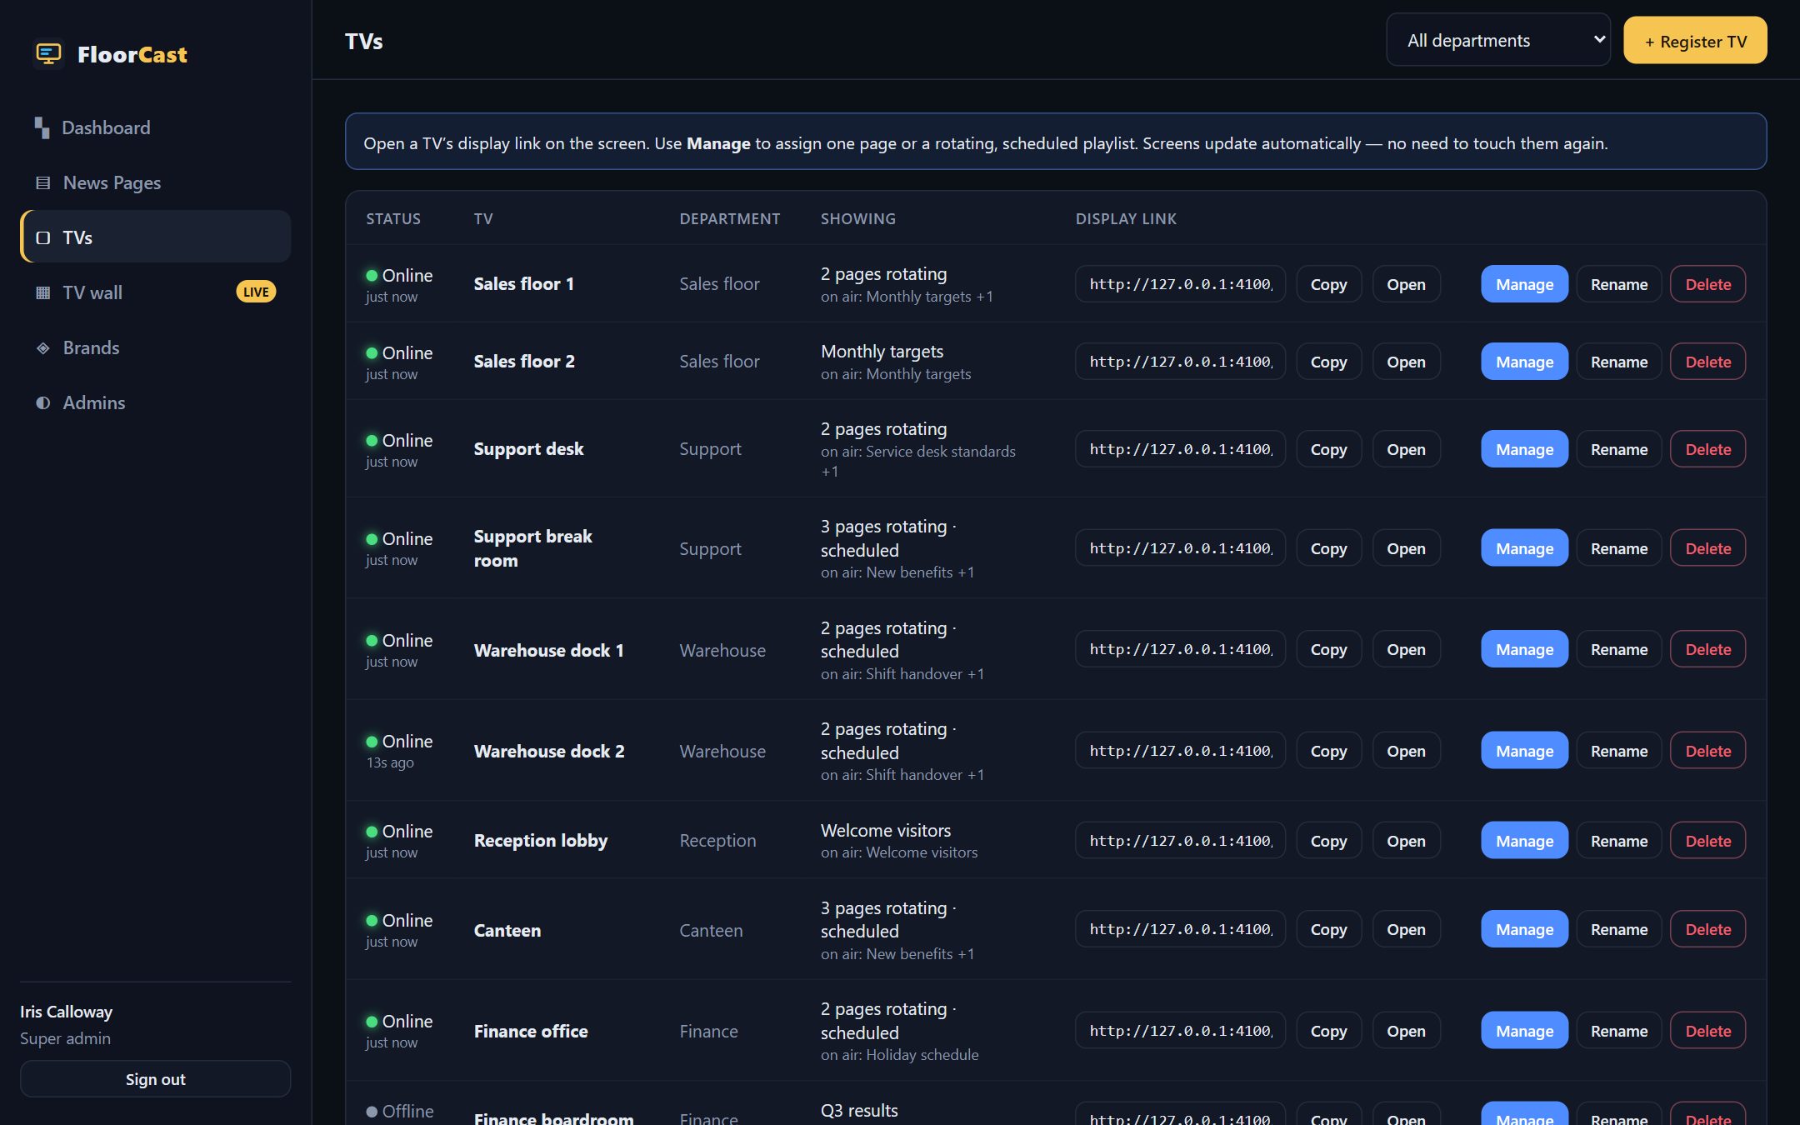1800x1125 pixels.
Task: Rename the Reception lobby TV
Action: coord(1618,841)
